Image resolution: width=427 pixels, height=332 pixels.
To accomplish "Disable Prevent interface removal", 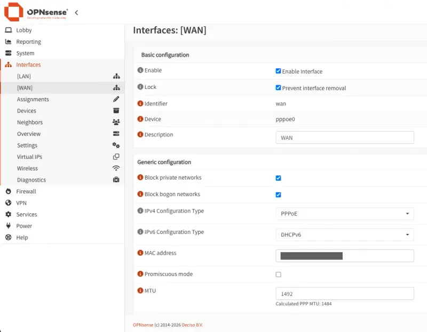I will point(278,87).
